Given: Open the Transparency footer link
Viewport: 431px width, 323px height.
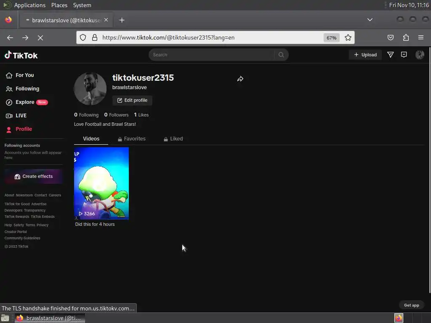Looking at the screenshot, I should pos(35,210).
